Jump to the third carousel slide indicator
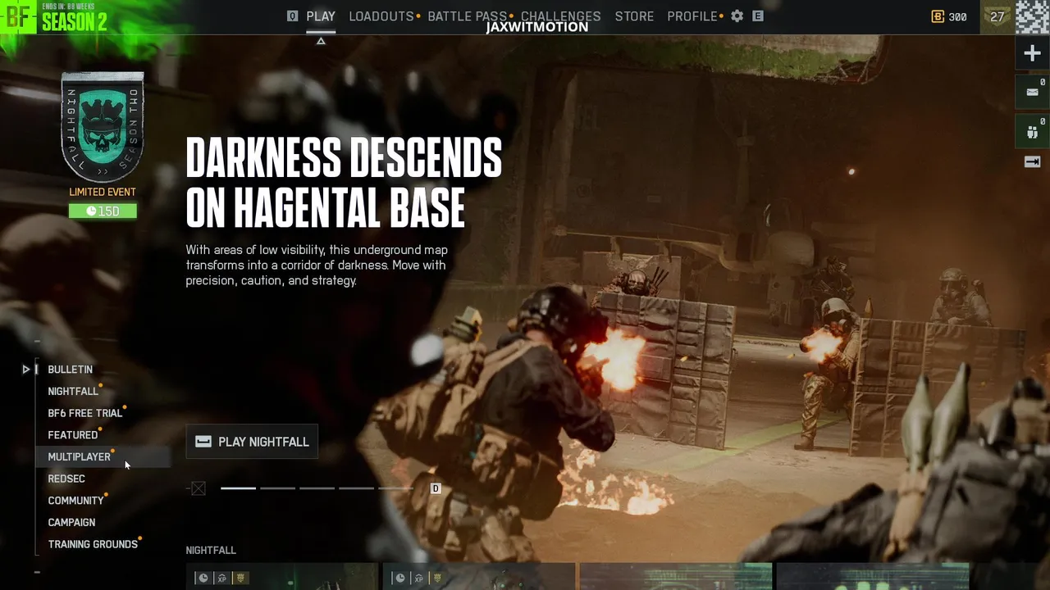The image size is (1050, 590). coord(317,488)
